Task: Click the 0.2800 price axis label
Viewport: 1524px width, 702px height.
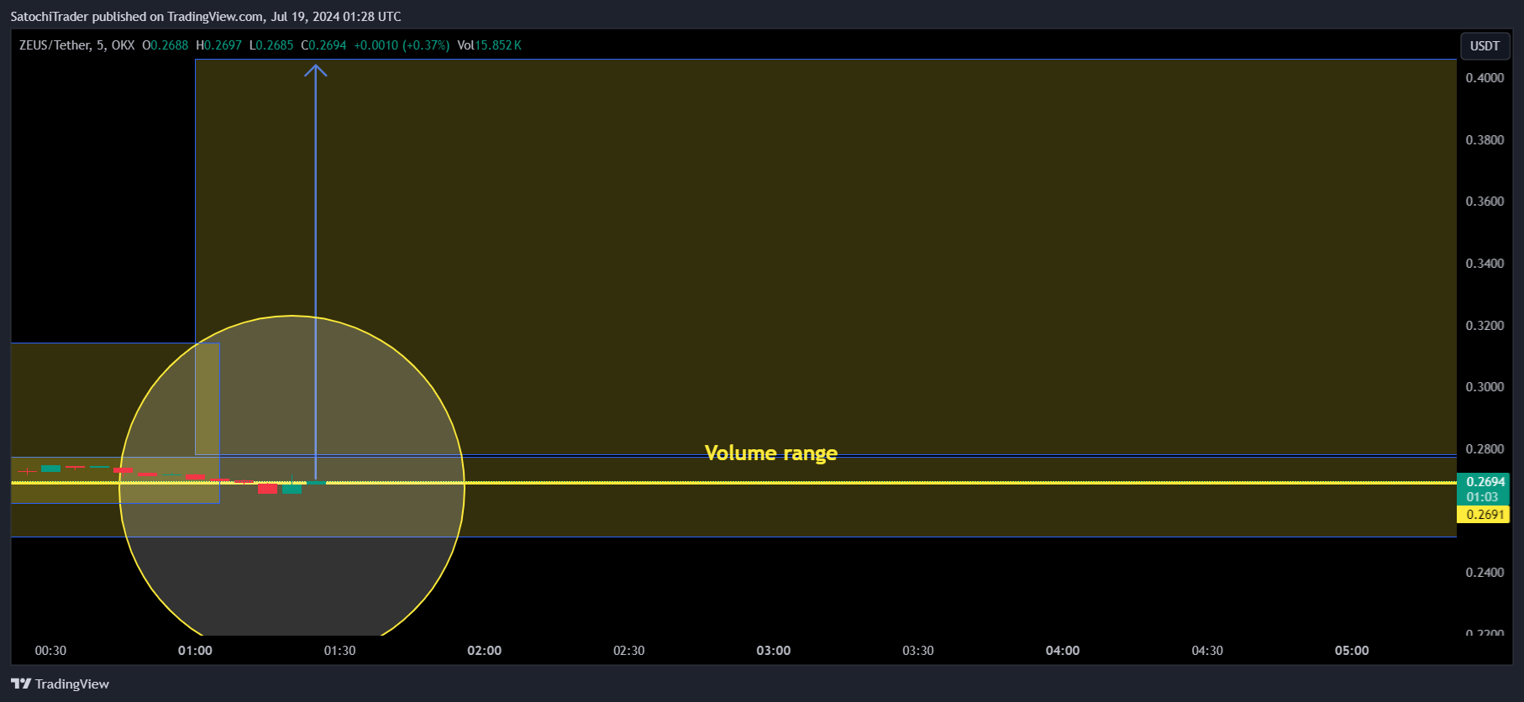Action: tap(1485, 449)
